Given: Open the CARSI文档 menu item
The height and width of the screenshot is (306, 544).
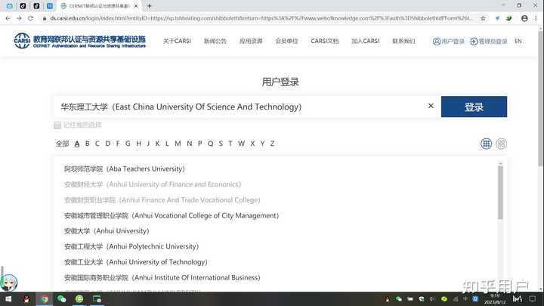Looking at the screenshot, I should [x=325, y=41].
